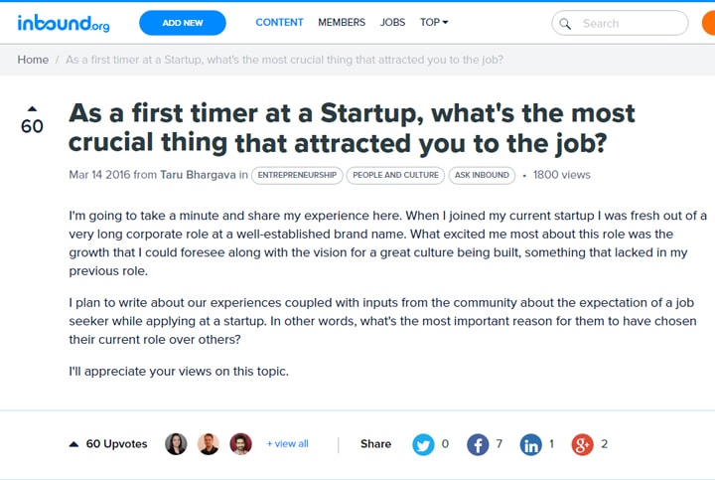The height and width of the screenshot is (480, 715).
Task: Select the PEOPLE AND CULTURE tag
Action: 395,175
